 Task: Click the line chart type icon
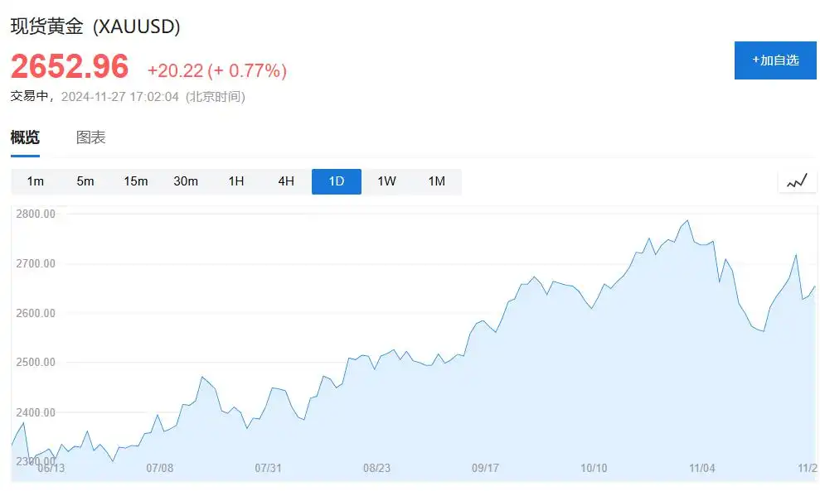(x=797, y=181)
